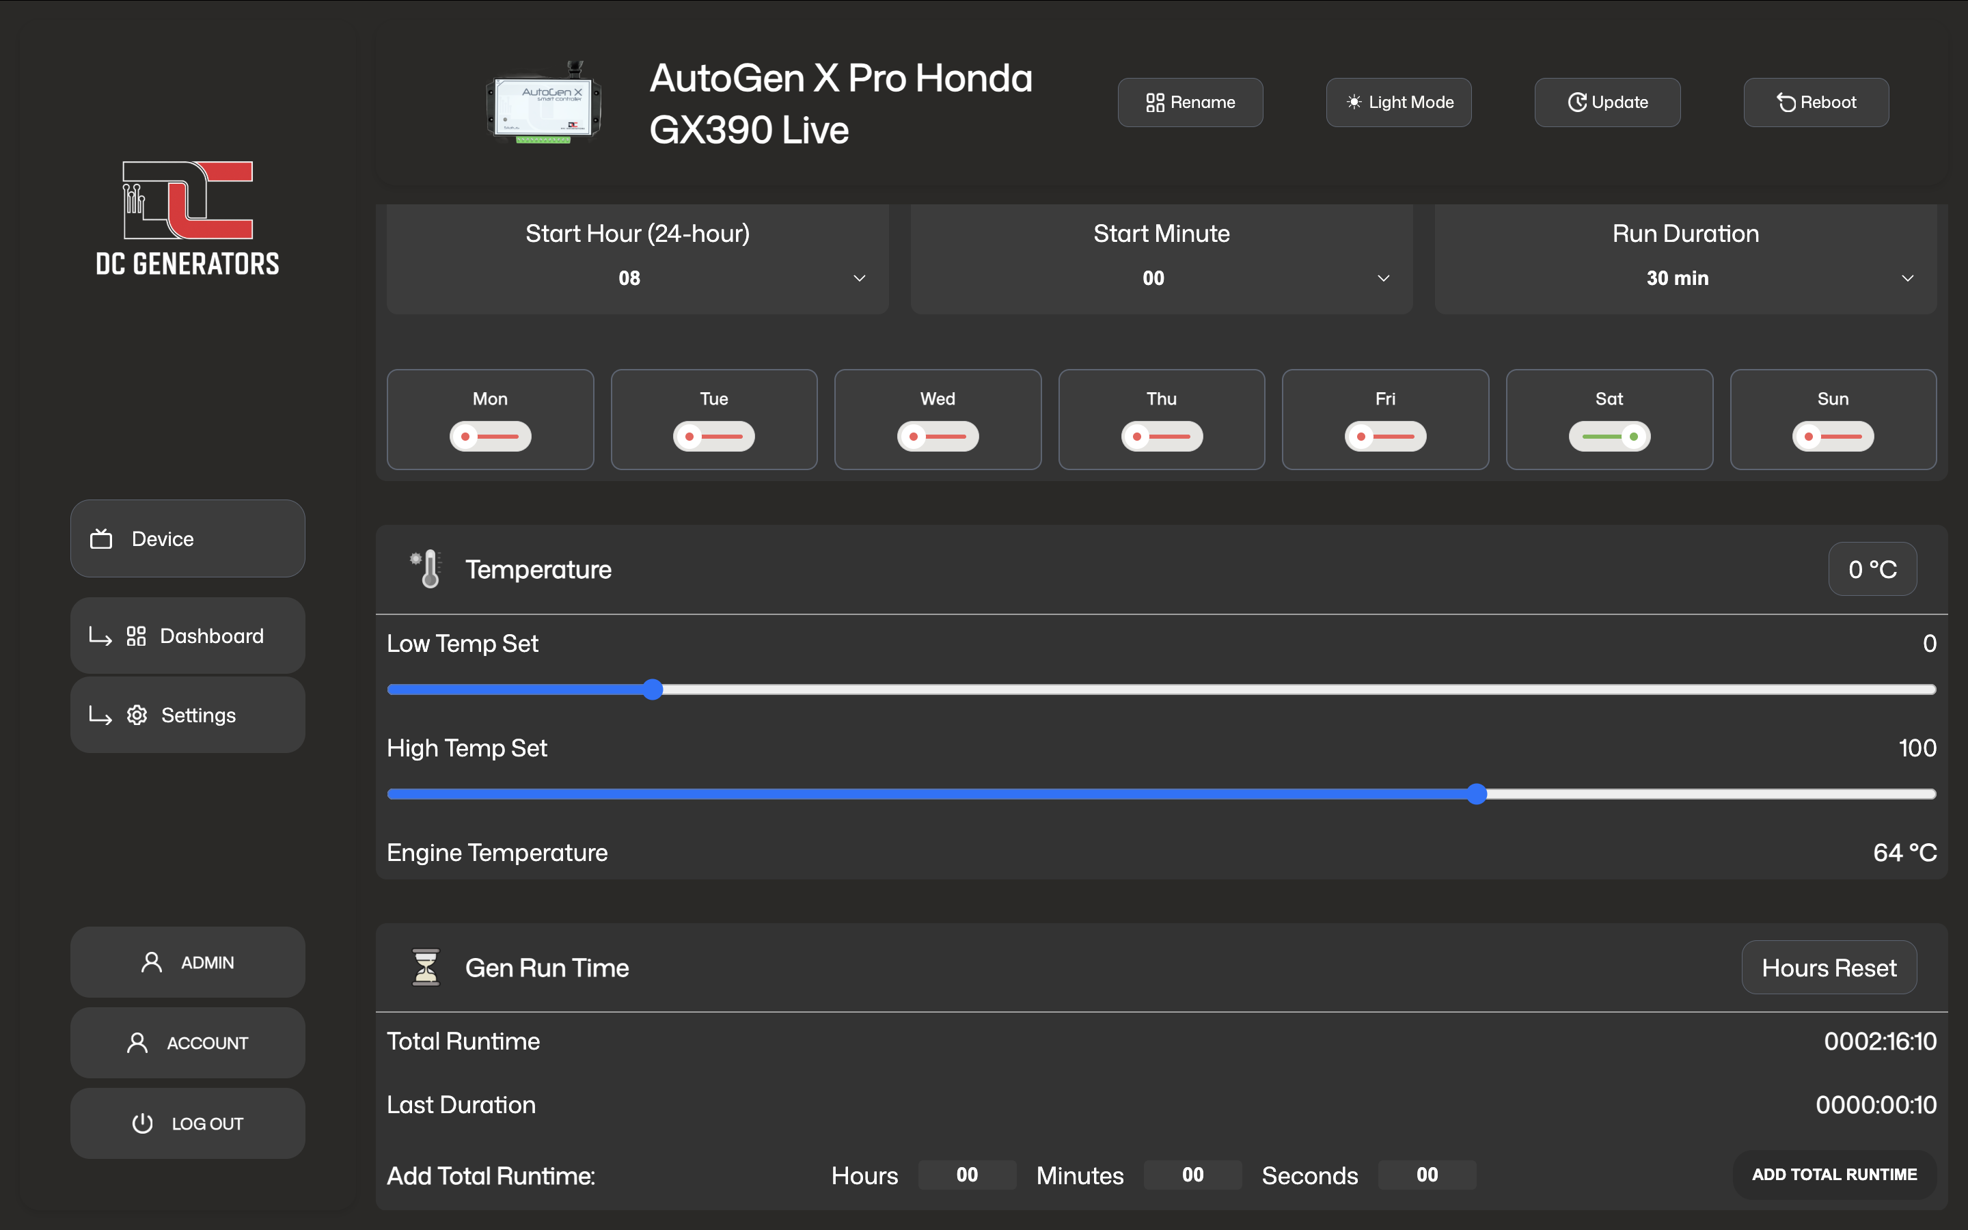The height and width of the screenshot is (1230, 1968).
Task: Click the Seconds input field
Action: coord(1427,1175)
